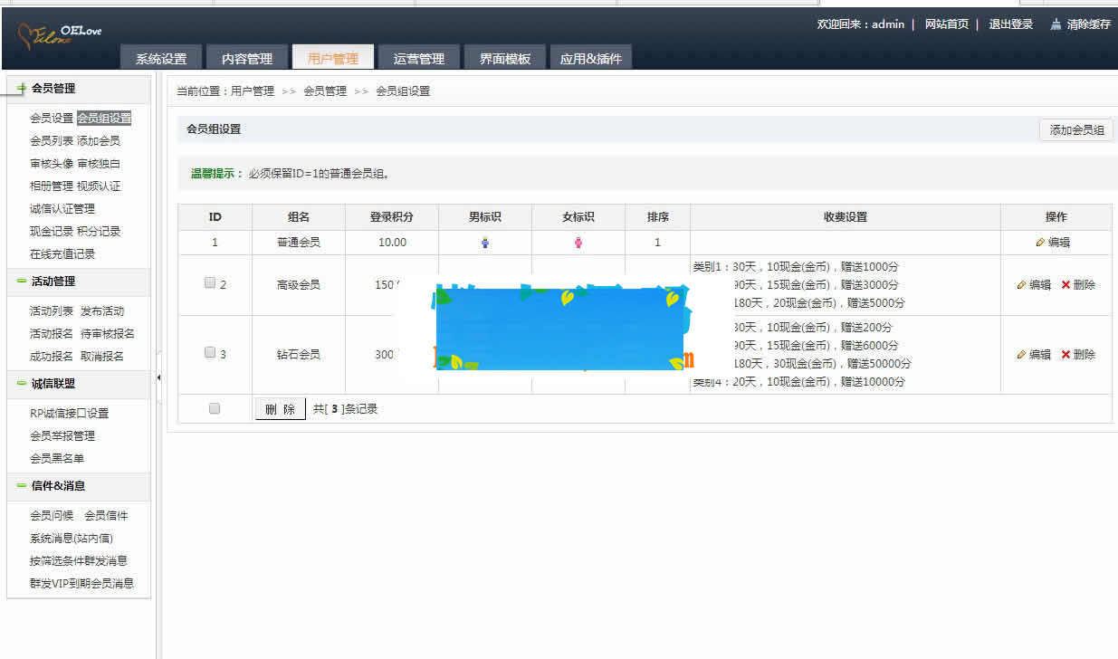1118x659 pixels.
Task: Switch to the 系统设置 tab
Action: coord(161,56)
